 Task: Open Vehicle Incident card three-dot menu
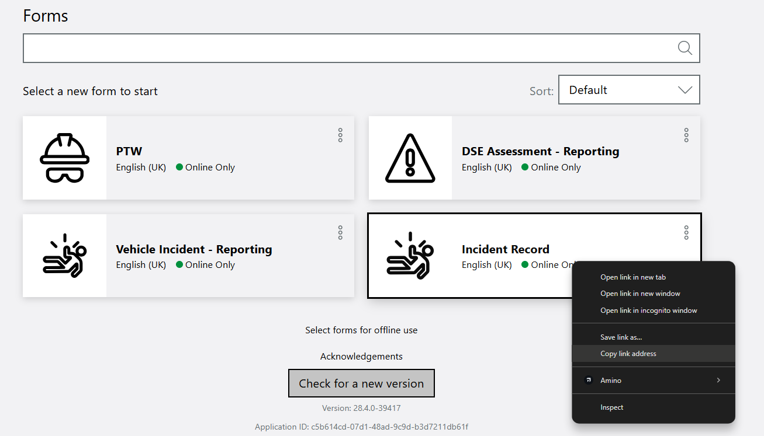point(340,233)
